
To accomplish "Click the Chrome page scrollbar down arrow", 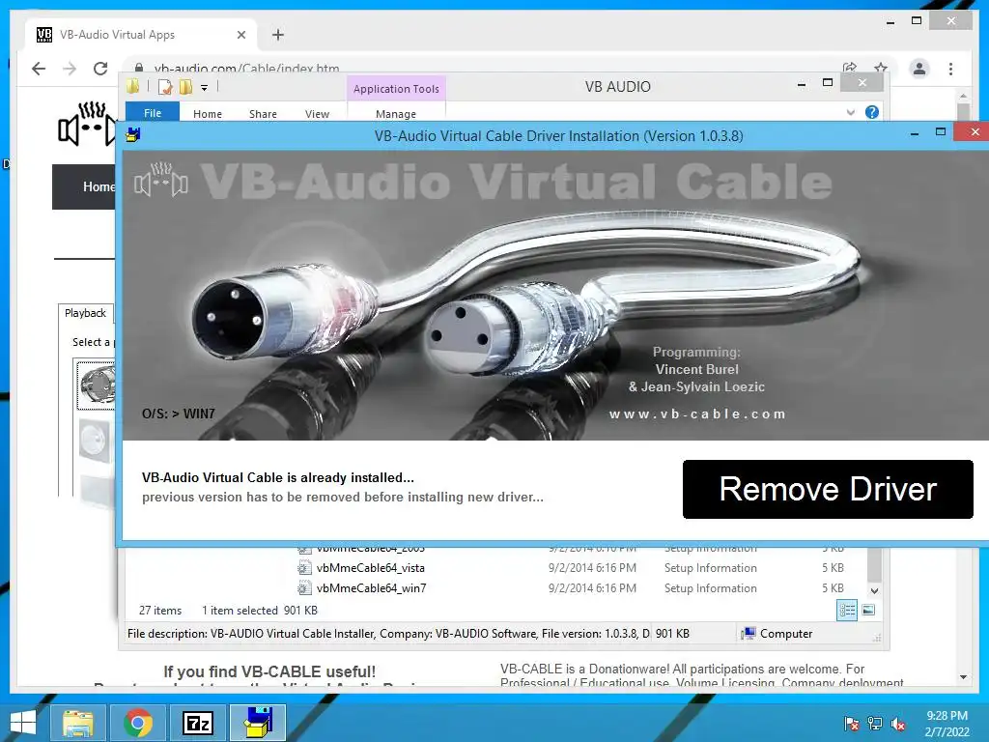I will (x=963, y=677).
